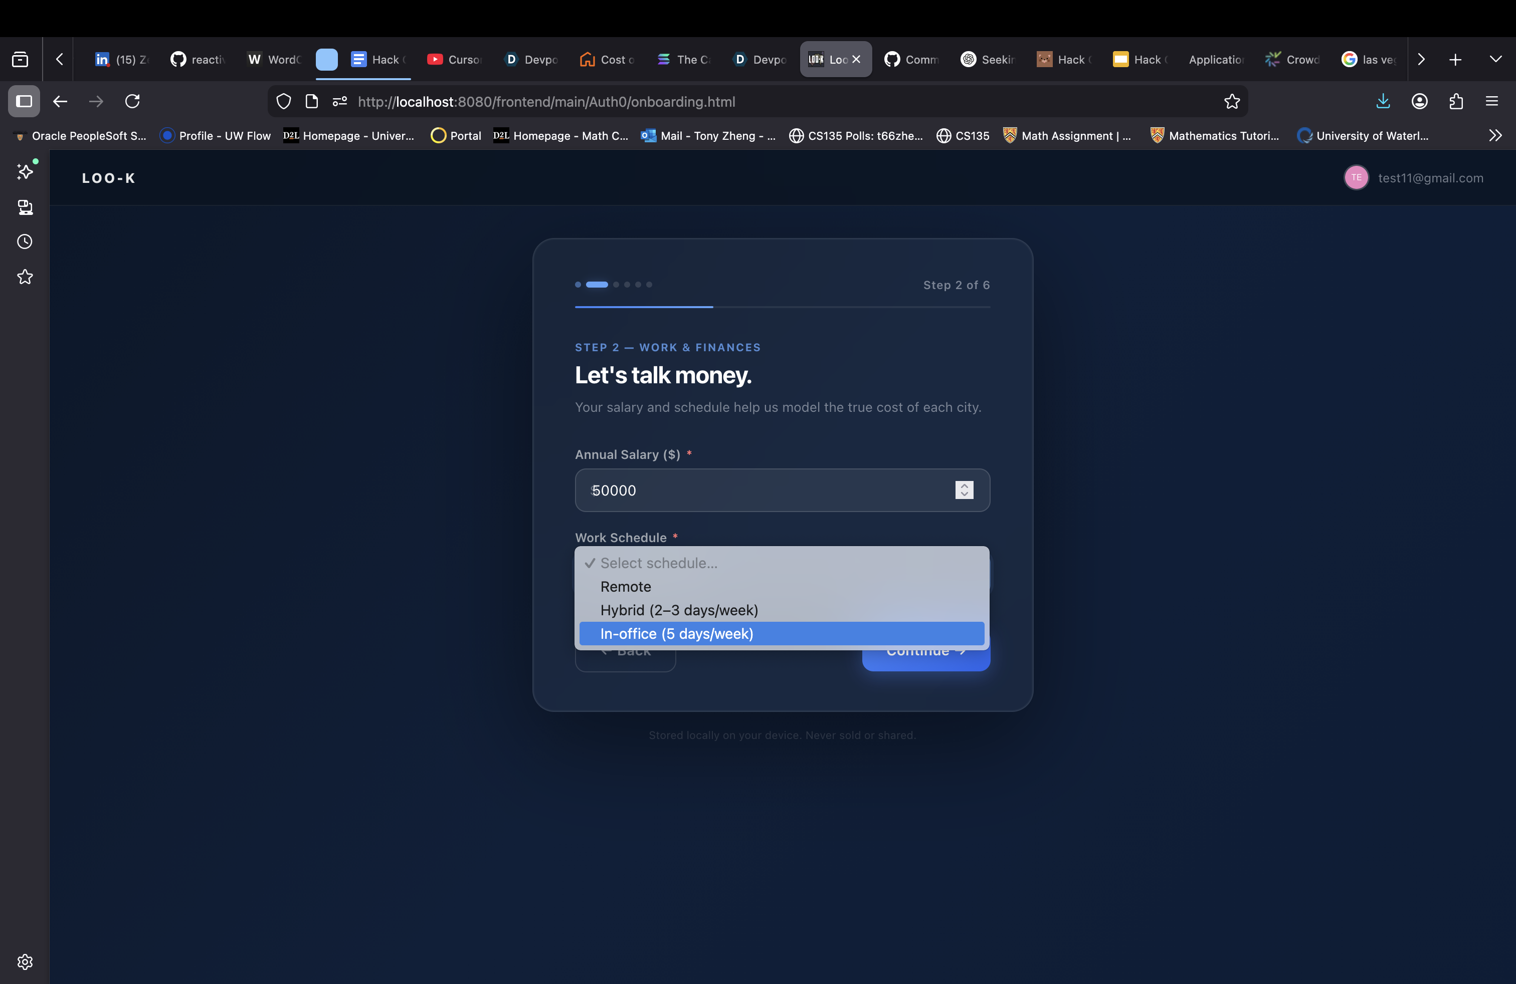Open the downloads panel icon
Image resolution: width=1516 pixels, height=984 pixels.
pos(1383,102)
